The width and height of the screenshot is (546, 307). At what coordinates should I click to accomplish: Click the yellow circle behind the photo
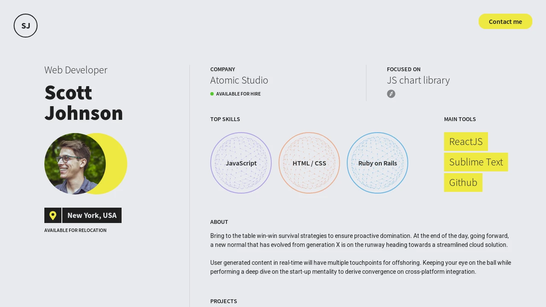(x=117, y=164)
